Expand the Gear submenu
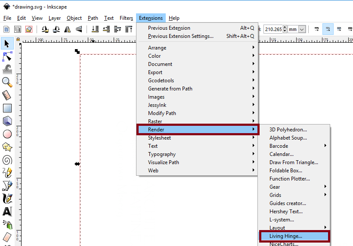 pos(294,187)
